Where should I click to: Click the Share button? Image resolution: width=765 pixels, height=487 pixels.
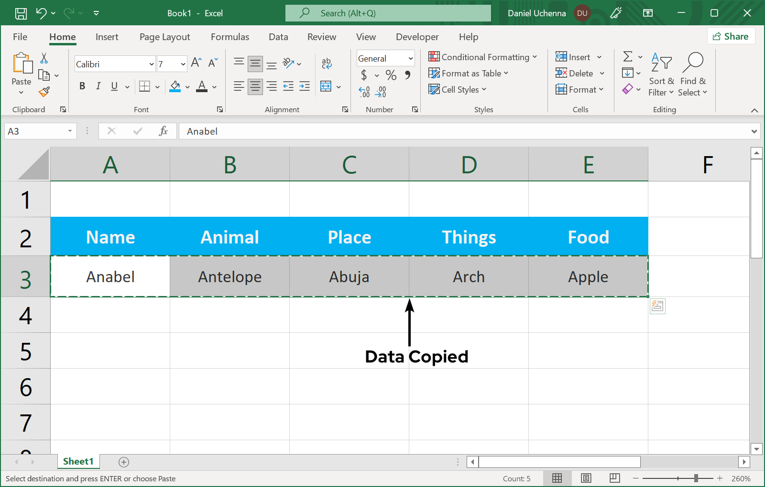(x=731, y=36)
